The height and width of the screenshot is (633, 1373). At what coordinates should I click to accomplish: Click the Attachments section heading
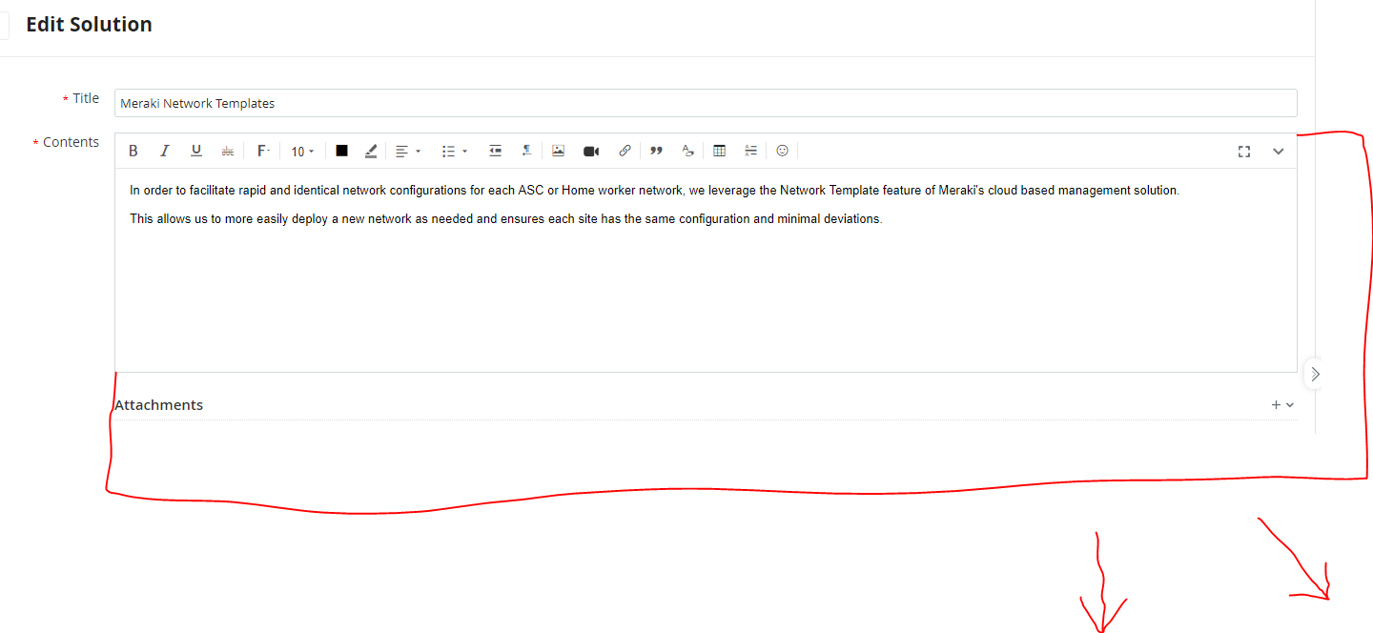click(x=158, y=405)
